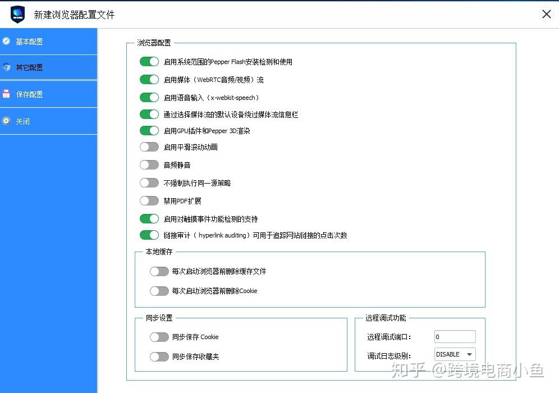Turn off the WebRTC 媒体流 toggle
Viewport: 559px width, 393px height.
tap(149, 80)
